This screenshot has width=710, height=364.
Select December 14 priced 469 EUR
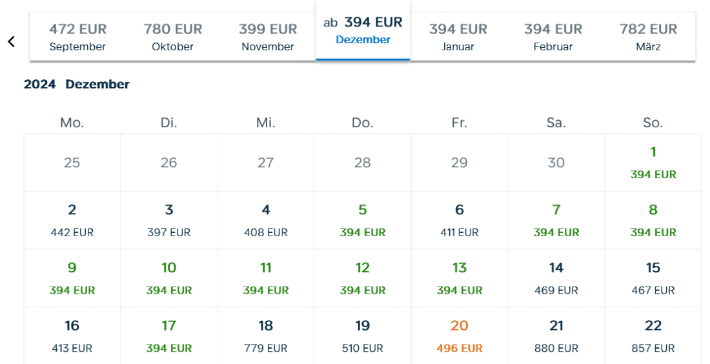point(556,278)
